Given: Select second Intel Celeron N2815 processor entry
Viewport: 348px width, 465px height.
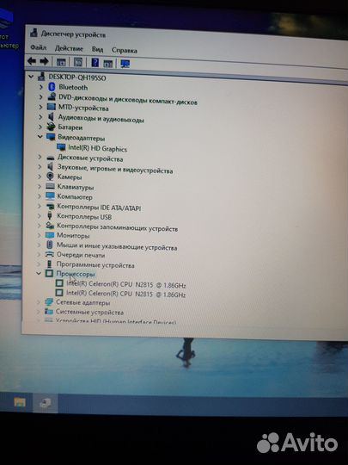Looking at the screenshot, I should coord(125,294).
